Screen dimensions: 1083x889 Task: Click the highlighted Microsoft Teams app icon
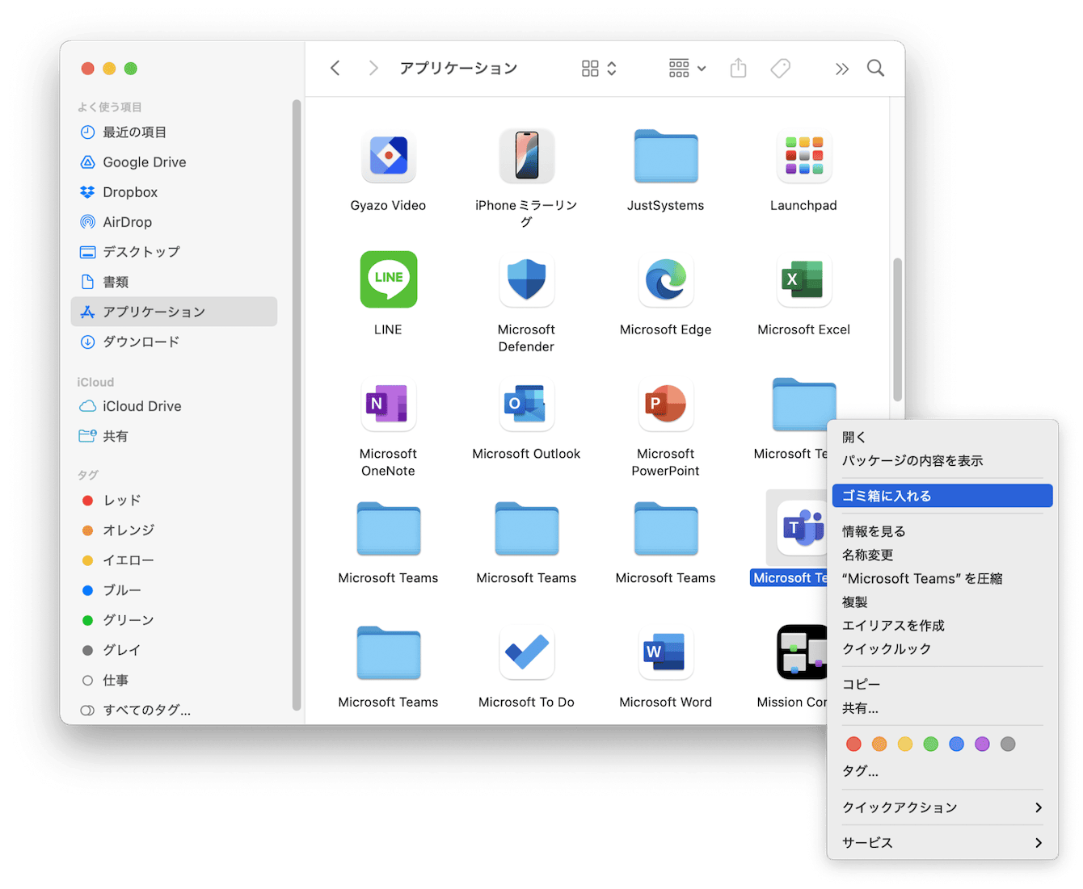(800, 528)
